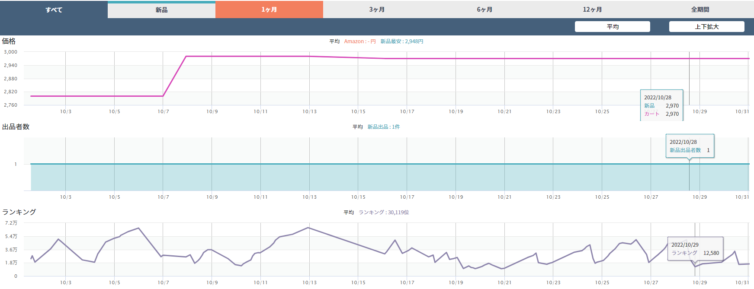The height and width of the screenshot is (289, 754).
Task: Click the 新品出品 legend in seller chart
Action: (x=383, y=127)
